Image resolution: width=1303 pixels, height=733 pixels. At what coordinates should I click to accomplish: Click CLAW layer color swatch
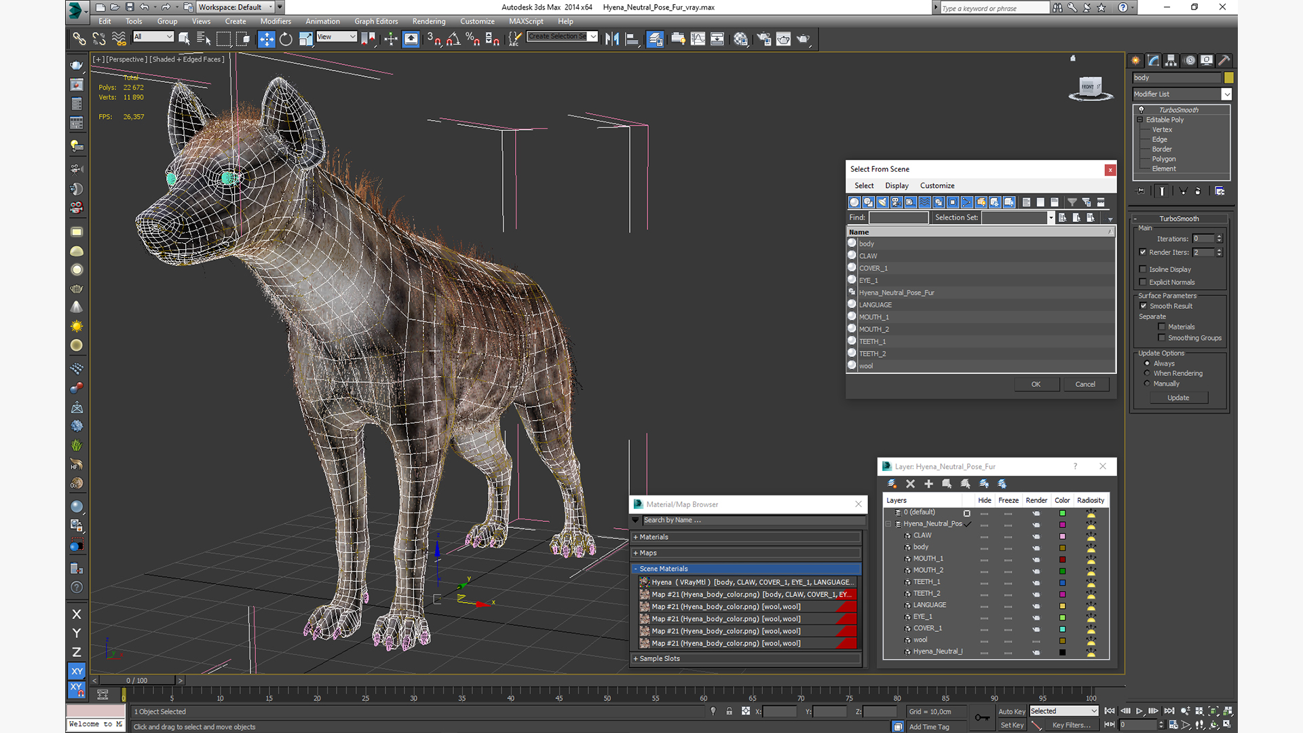[1063, 535]
